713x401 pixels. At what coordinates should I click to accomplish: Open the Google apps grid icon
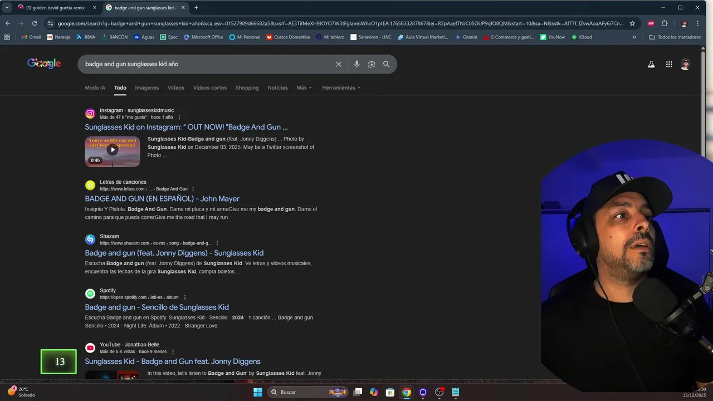(669, 64)
